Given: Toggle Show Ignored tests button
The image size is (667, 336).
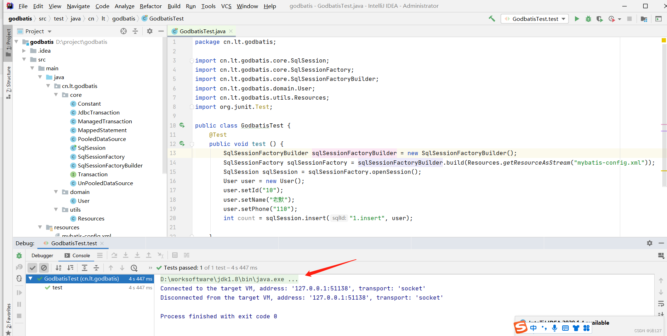Looking at the screenshot, I should click(44, 268).
